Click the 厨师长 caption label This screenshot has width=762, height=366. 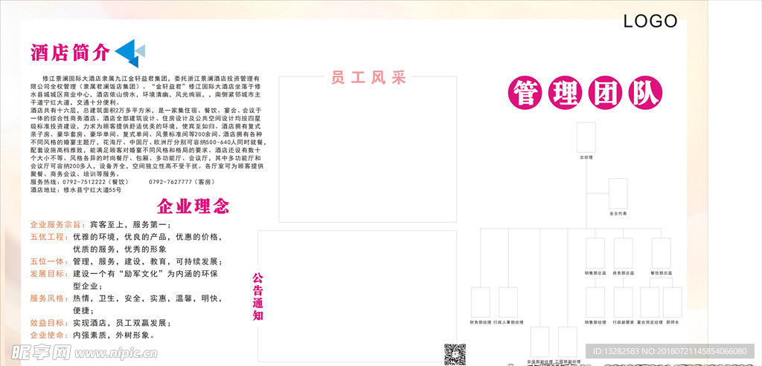[673, 322]
